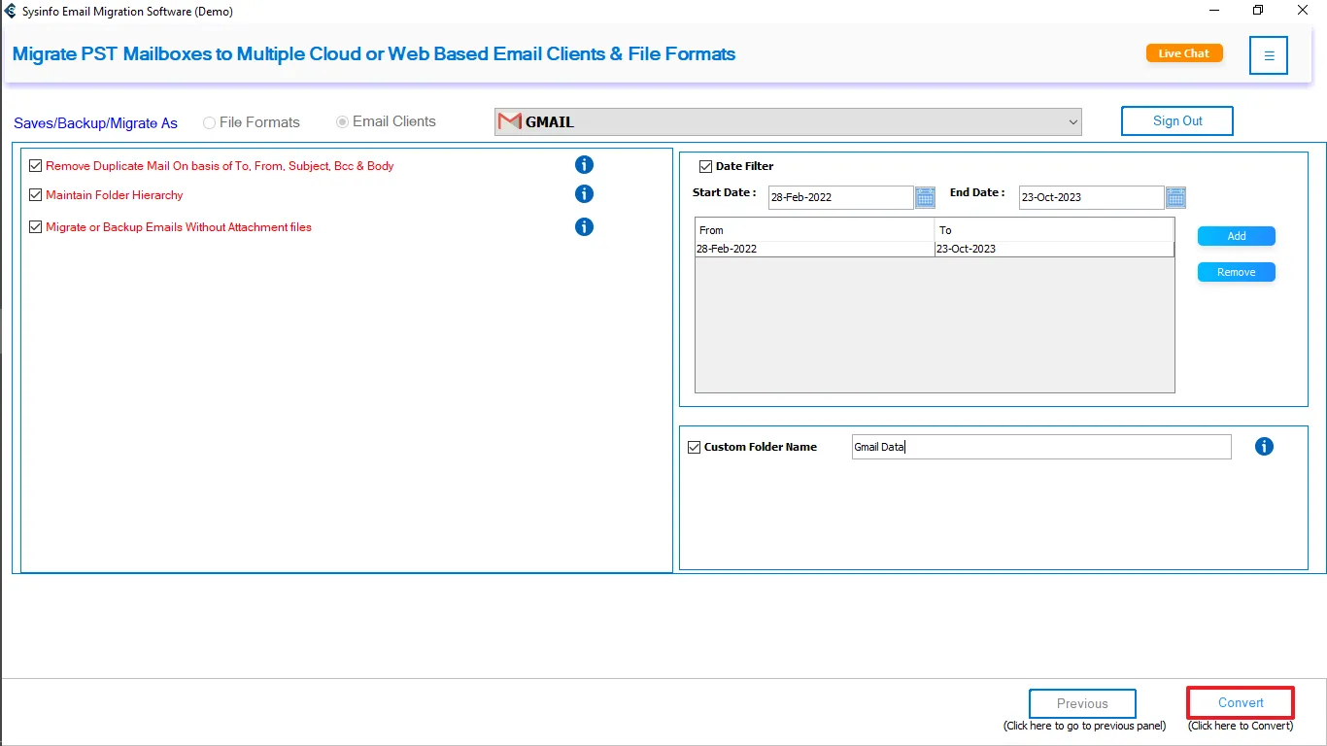Toggle Maintain Folder Hierarchy checkbox
The width and height of the screenshot is (1327, 746).
click(36, 195)
